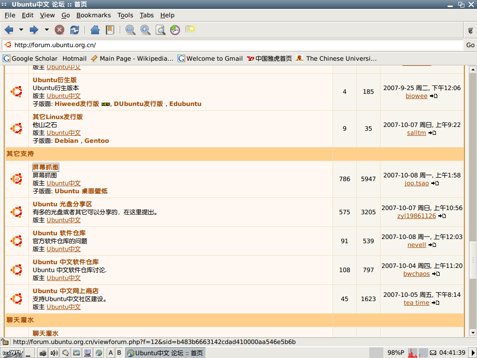Open the speaker volume launcher in taskbar
The height and width of the screenshot is (358, 477).
[x=54, y=353]
